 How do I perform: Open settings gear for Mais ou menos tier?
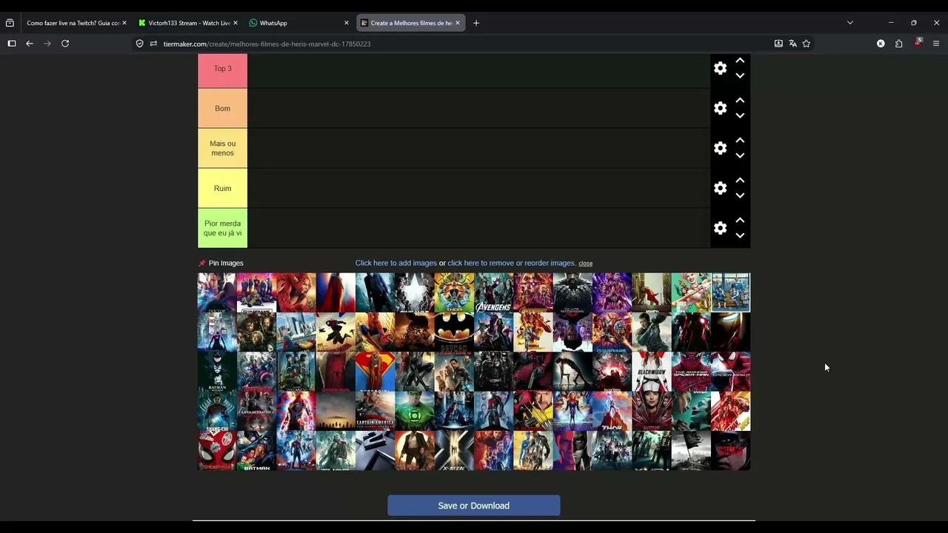(x=720, y=148)
